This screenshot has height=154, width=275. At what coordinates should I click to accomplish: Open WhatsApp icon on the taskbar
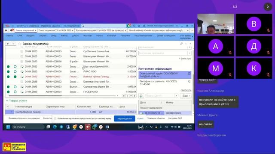tap(94, 127)
